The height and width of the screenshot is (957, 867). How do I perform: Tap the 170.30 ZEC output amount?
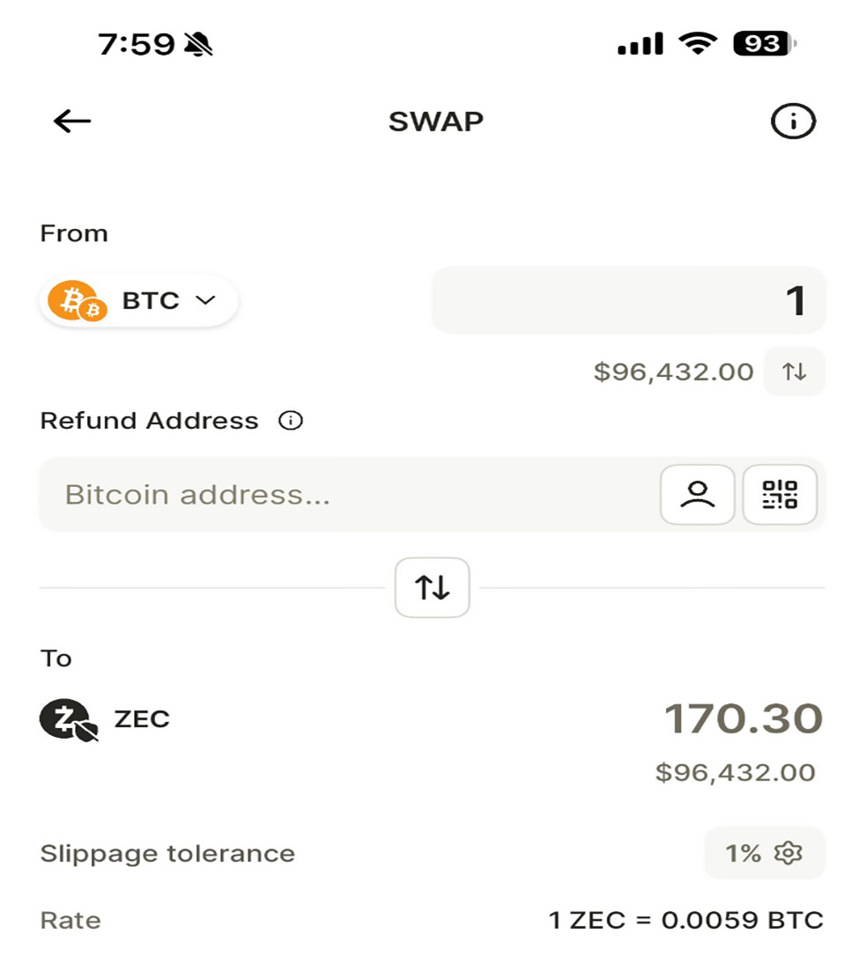click(743, 719)
